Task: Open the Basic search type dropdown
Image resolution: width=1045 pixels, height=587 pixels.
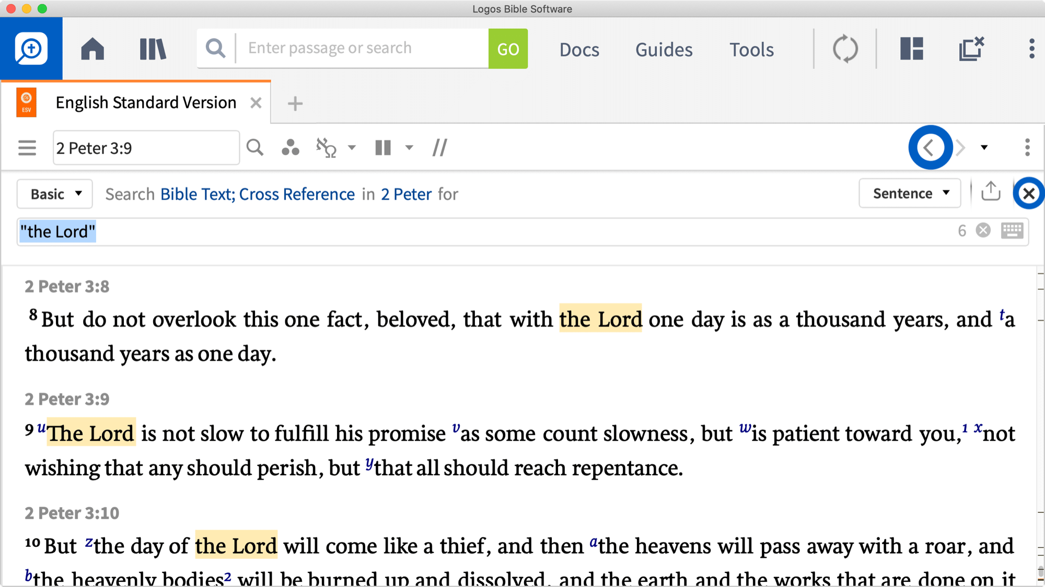Action: pos(55,194)
